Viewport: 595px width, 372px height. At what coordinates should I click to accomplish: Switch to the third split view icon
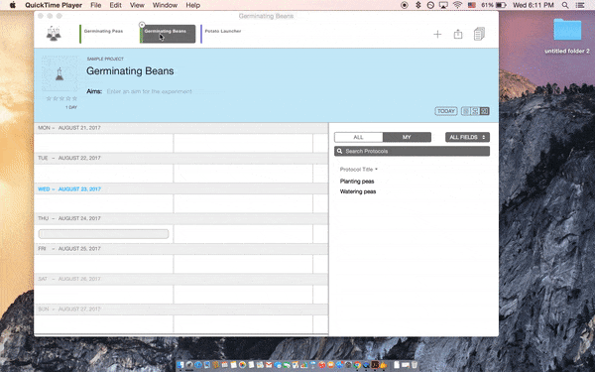(485, 111)
